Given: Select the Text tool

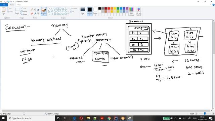Looking at the screenshot, I should 38,10.
